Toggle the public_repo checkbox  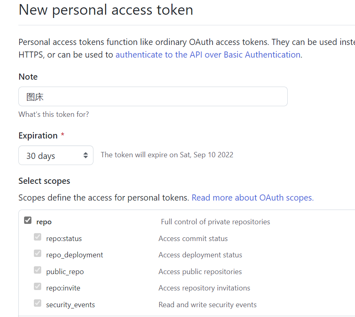(38, 270)
